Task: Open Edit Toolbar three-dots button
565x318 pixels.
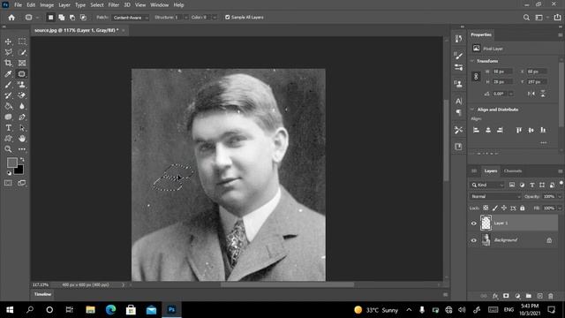Action: click(22, 149)
